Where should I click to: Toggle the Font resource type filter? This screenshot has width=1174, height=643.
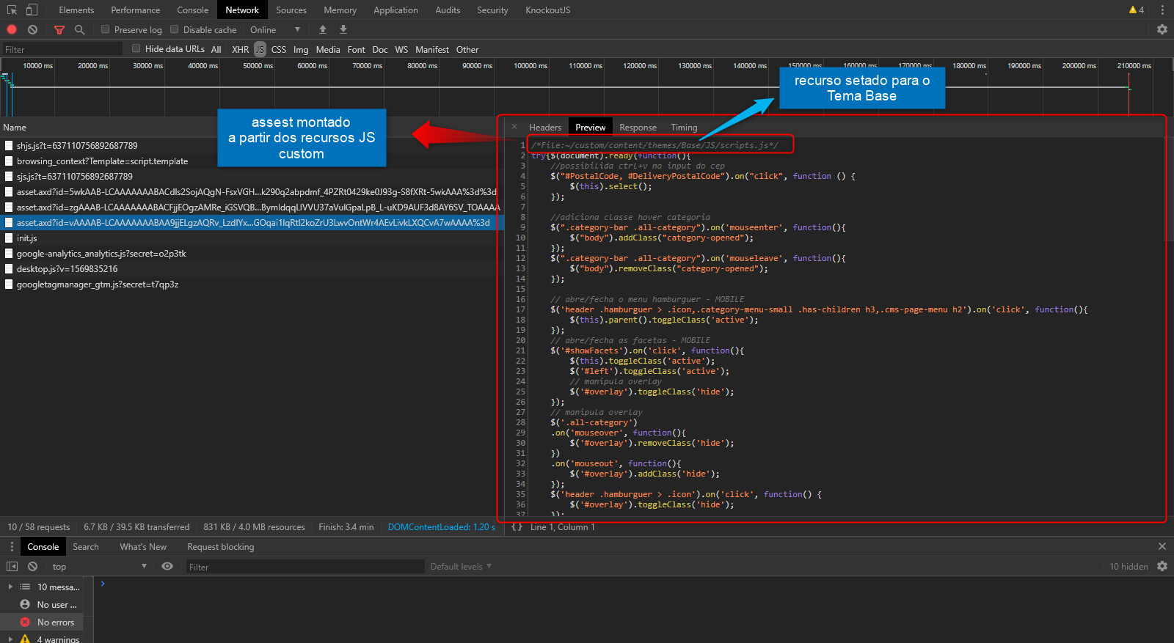356,49
